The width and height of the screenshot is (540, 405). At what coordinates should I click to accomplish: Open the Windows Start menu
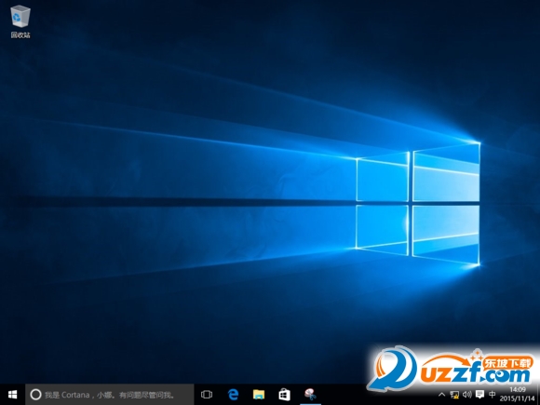[x=12, y=395]
